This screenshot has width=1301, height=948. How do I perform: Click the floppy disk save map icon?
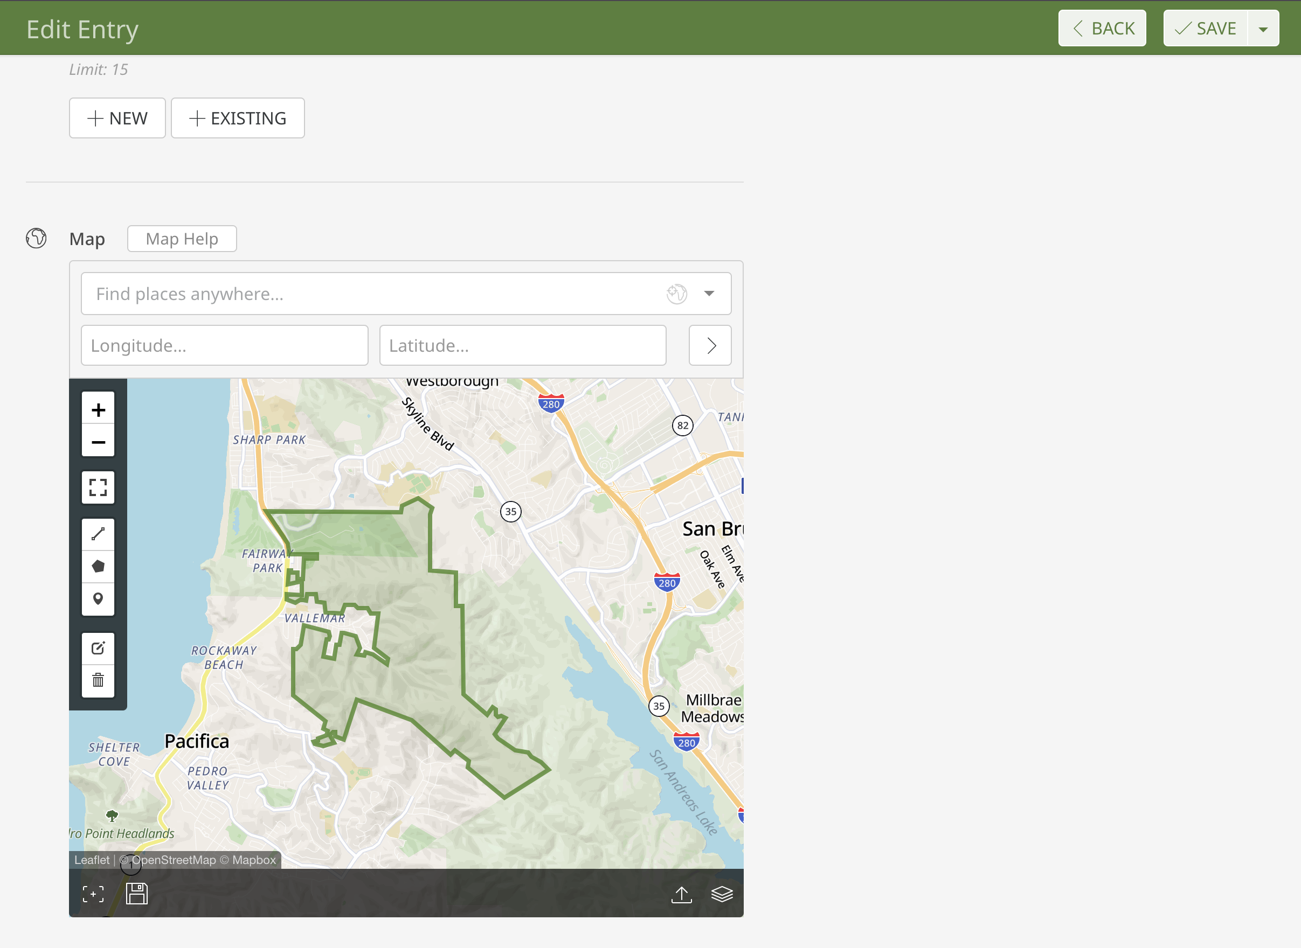click(x=137, y=894)
